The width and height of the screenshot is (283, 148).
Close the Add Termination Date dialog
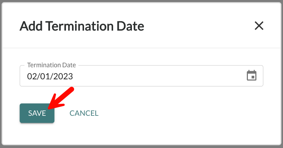tap(259, 25)
